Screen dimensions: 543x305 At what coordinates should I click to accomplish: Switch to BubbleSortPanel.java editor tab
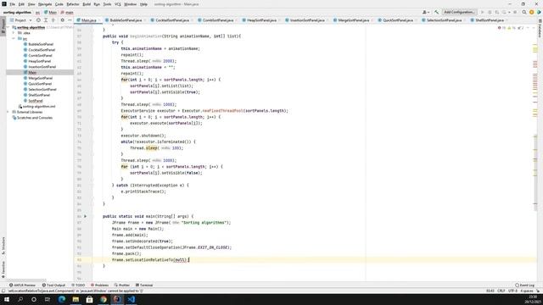click(x=126, y=20)
